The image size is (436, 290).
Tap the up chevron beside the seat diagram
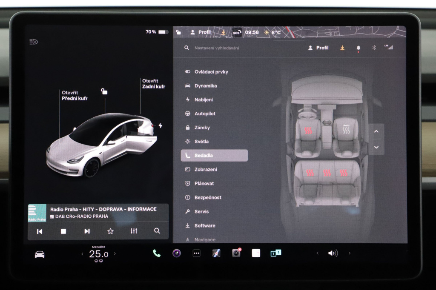pos(376,131)
